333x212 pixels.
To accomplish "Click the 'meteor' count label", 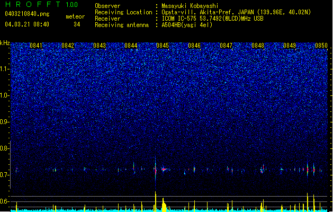I will (x=75, y=16).
